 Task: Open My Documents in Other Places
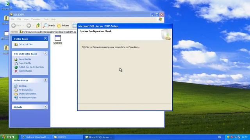click(25, 90)
